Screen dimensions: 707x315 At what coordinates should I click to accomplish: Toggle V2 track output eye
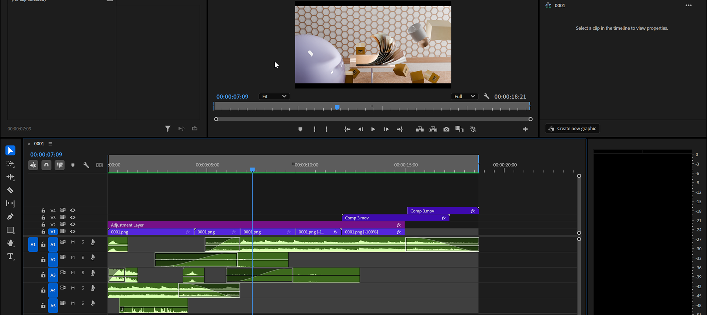tap(73, 224)
